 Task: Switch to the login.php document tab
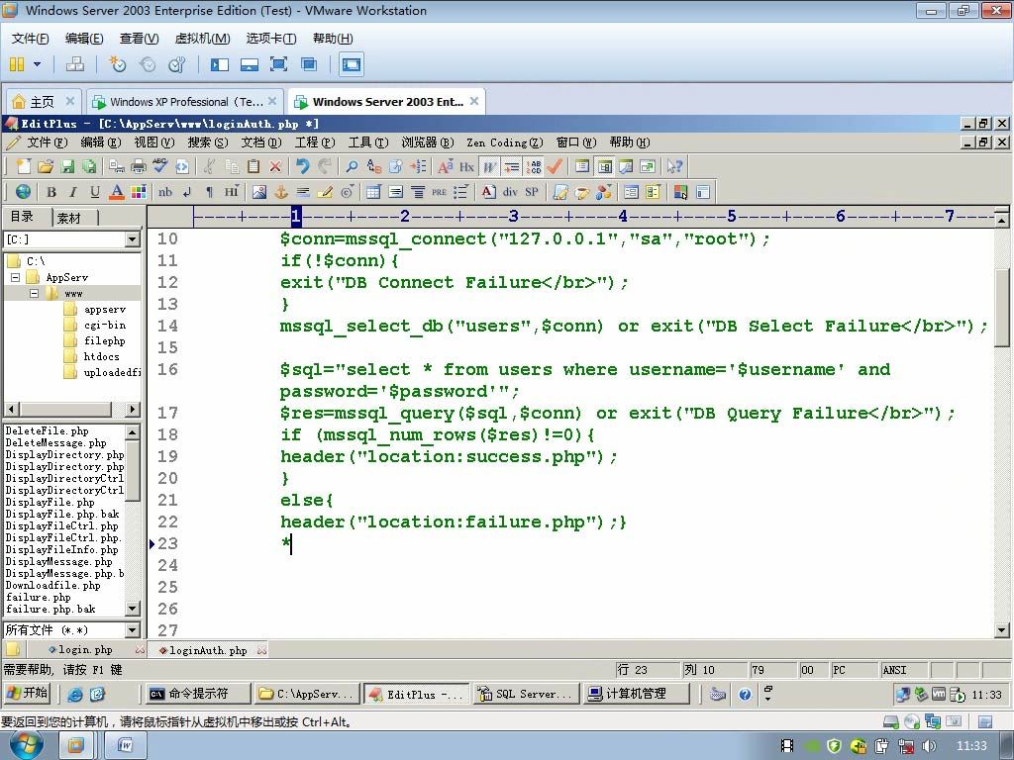coord(84,650)
